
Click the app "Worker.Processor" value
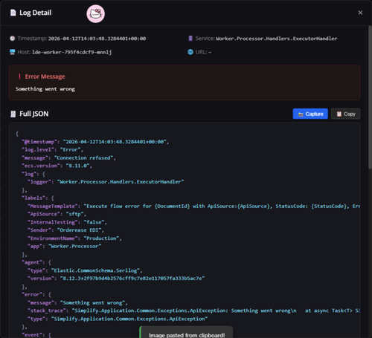point(74,246)
